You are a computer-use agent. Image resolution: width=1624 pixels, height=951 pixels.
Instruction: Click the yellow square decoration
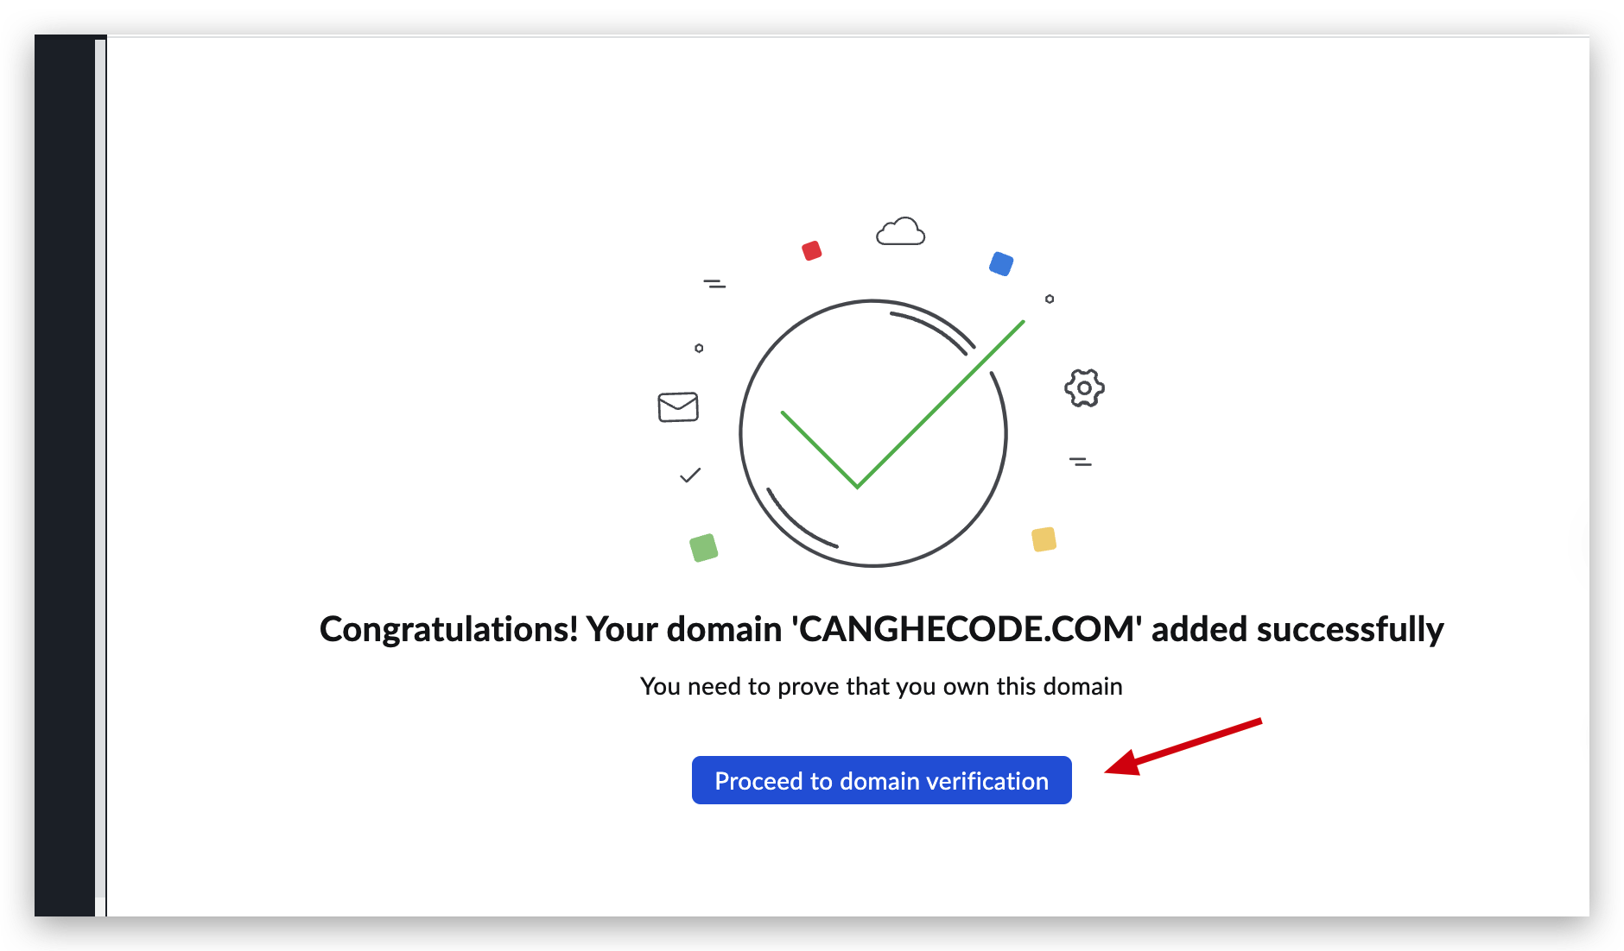click(x=1044, y=539)
